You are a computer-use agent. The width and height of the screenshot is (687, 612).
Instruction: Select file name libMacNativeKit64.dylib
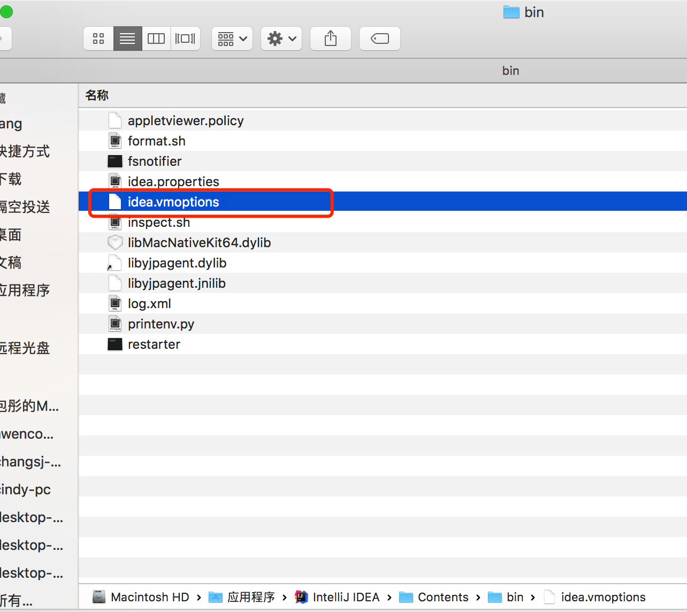pyautogui.click(x=199, y=242)
